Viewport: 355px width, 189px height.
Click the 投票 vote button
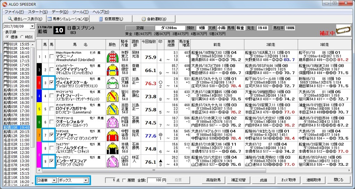tap(179, 180)
